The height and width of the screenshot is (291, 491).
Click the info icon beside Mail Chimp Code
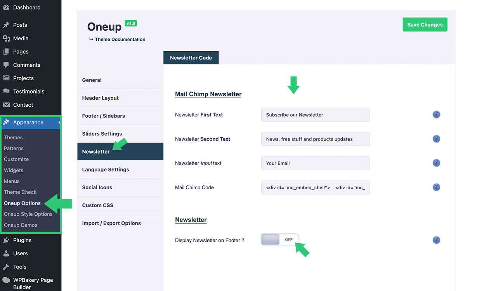point(436,187)
